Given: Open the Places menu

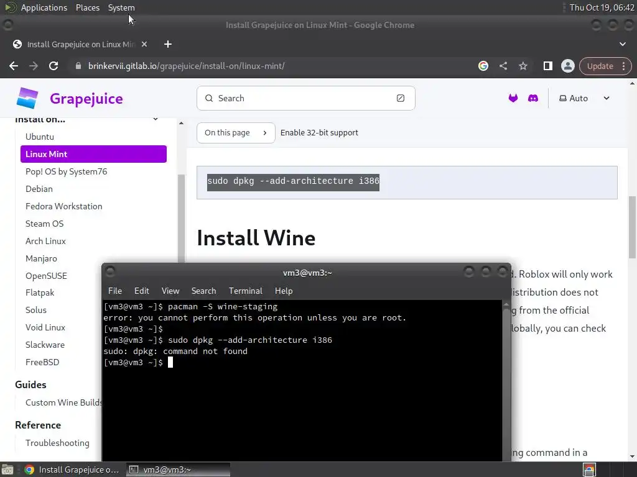Looking at the screenshot, I should click(x=87, y=7).
